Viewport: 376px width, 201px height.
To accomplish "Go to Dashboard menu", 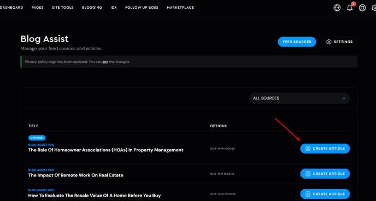I will tap(11, 8).
